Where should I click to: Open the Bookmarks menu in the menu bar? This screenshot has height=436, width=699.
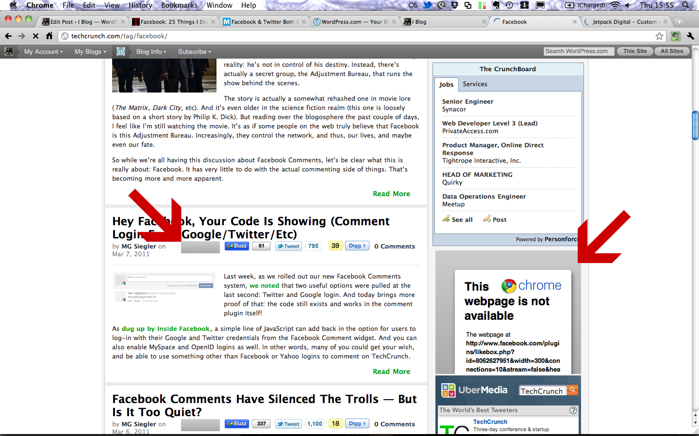(179, 5)
